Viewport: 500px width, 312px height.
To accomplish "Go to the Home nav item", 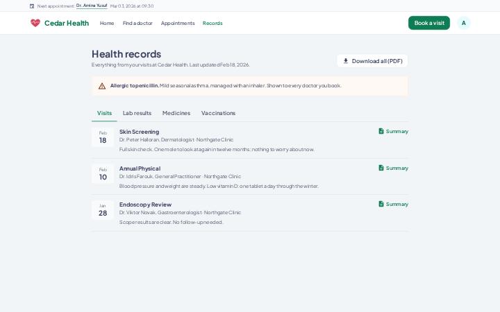I will (107, 24).
